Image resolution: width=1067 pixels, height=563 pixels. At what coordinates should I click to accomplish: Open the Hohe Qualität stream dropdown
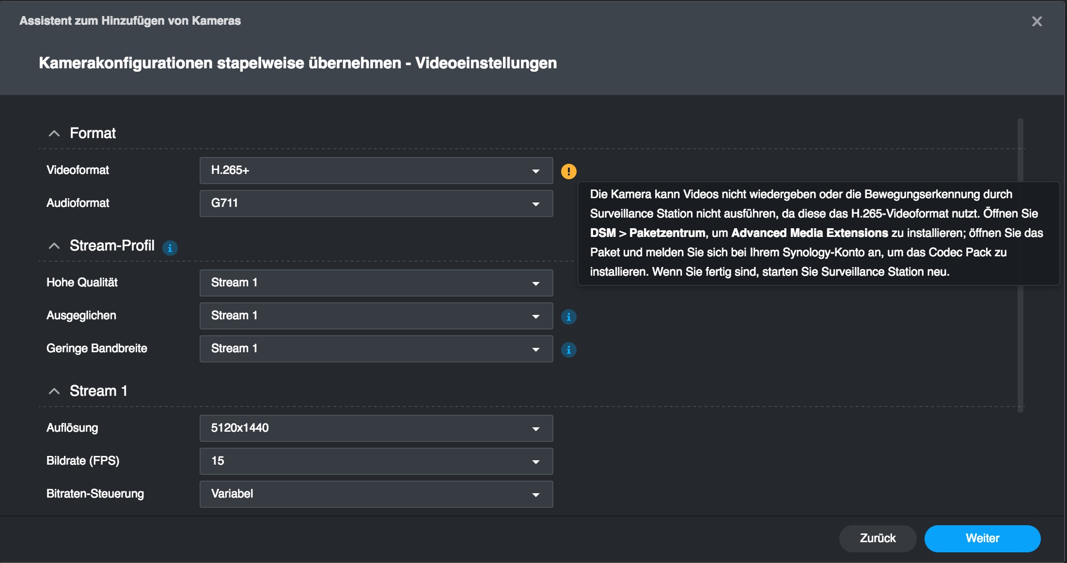click(376, 283)
